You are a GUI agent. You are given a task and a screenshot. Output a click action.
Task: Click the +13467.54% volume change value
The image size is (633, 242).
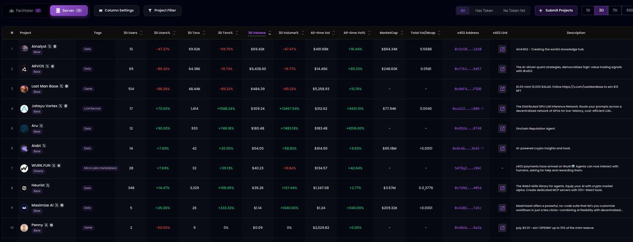click(289, 108)
